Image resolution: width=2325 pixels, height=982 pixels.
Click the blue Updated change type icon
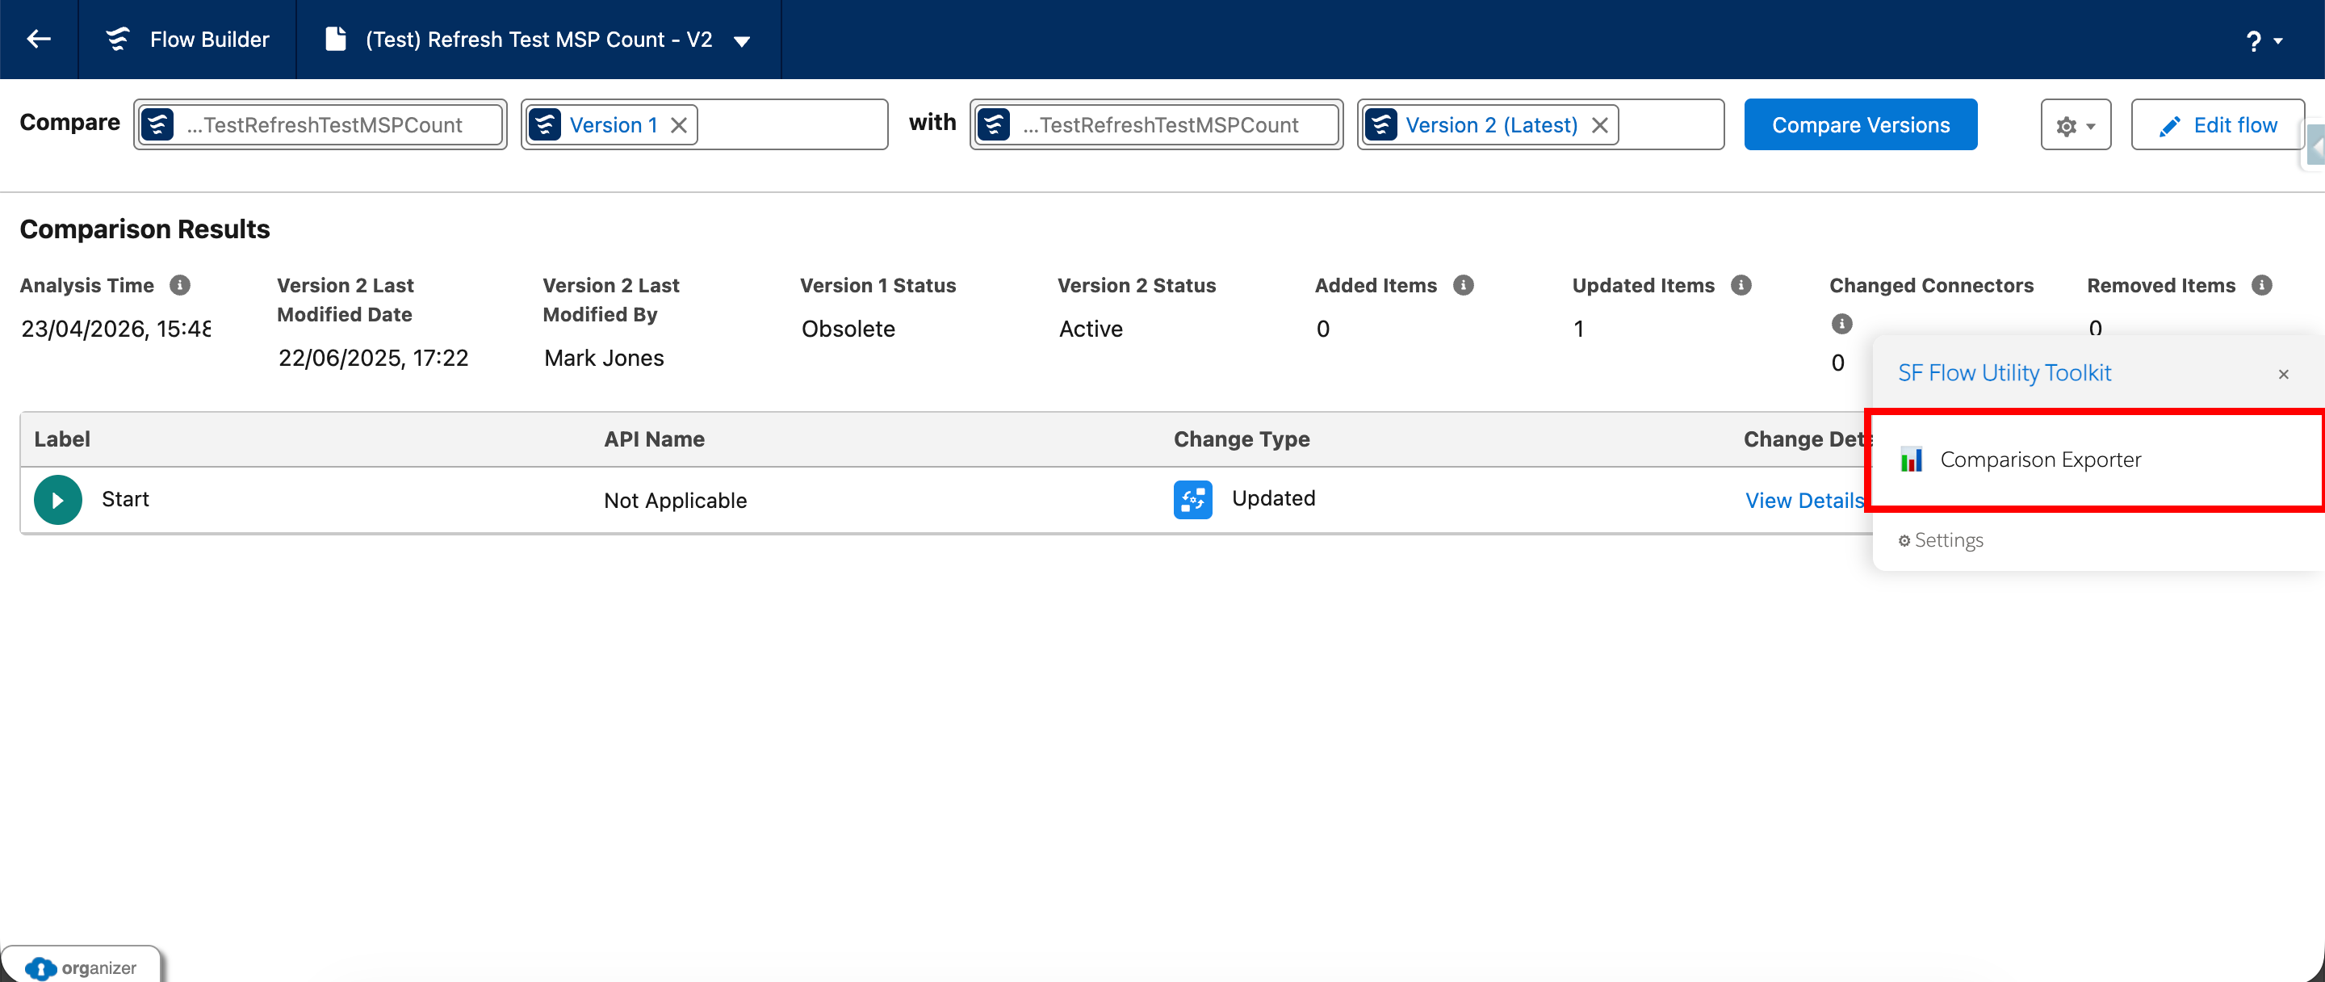tap(1192, 499)
